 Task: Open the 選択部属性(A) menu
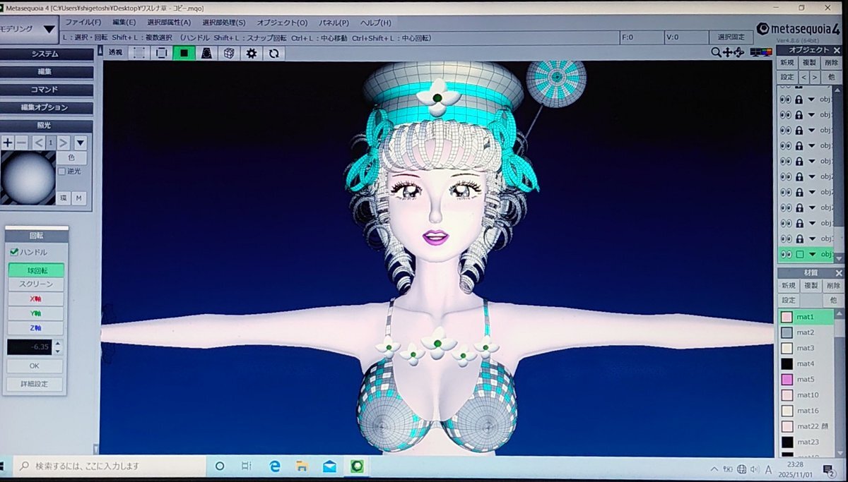(169, 23)
